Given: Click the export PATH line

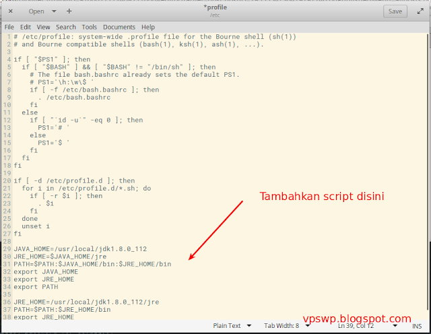Looking at the screenshot, I should pyautogui.click(x=36, y=287).
